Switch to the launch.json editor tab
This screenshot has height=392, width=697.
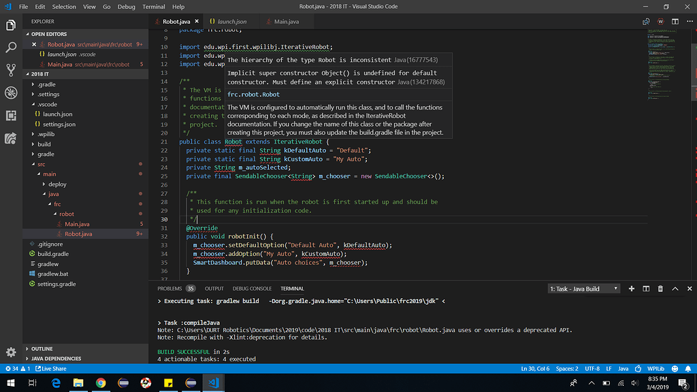click(231, 21)
